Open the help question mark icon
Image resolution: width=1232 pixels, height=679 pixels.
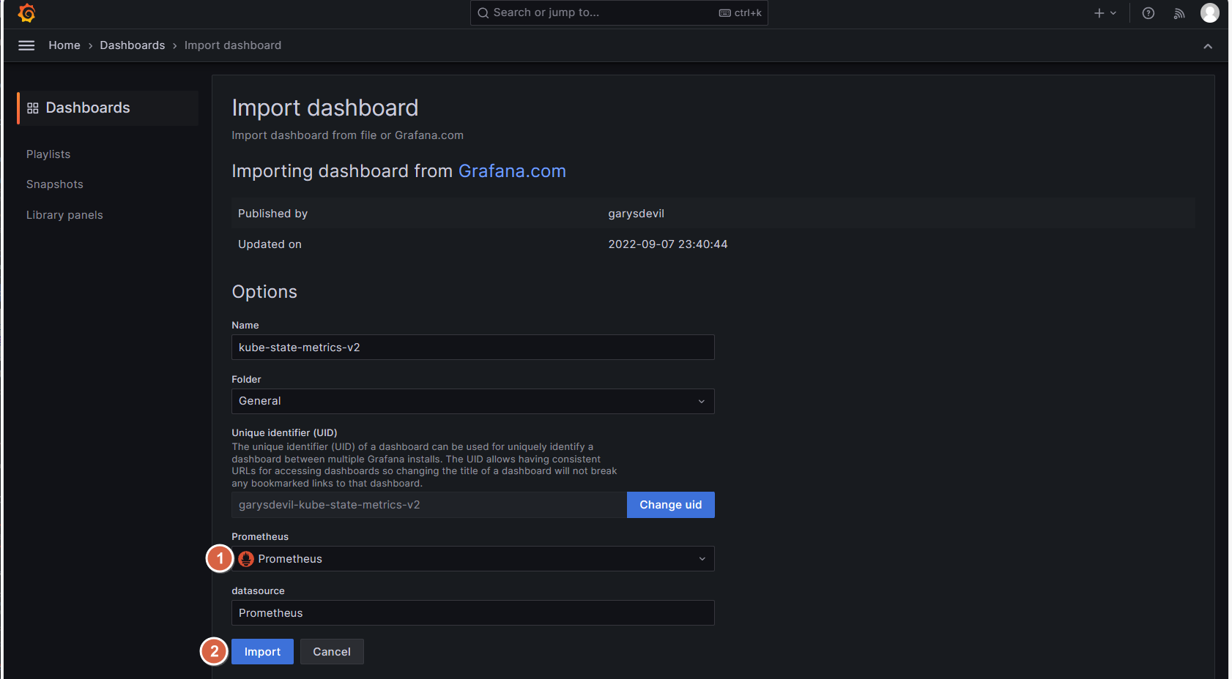tap(1148, 13)
